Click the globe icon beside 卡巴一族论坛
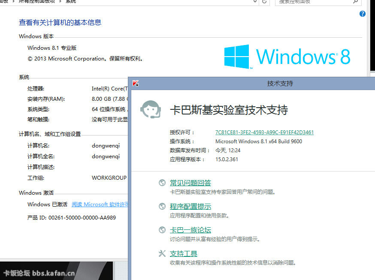Screen dimensions: 375x280 [162, 230]
